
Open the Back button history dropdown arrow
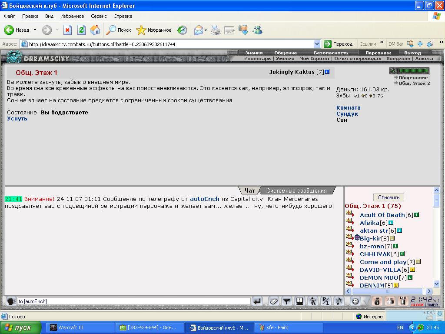pyautogui.click(x=35, y=30)
